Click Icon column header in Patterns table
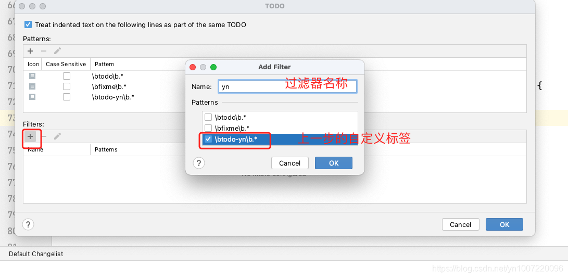This screenshot has width=568, height=278. pos(33,64)
